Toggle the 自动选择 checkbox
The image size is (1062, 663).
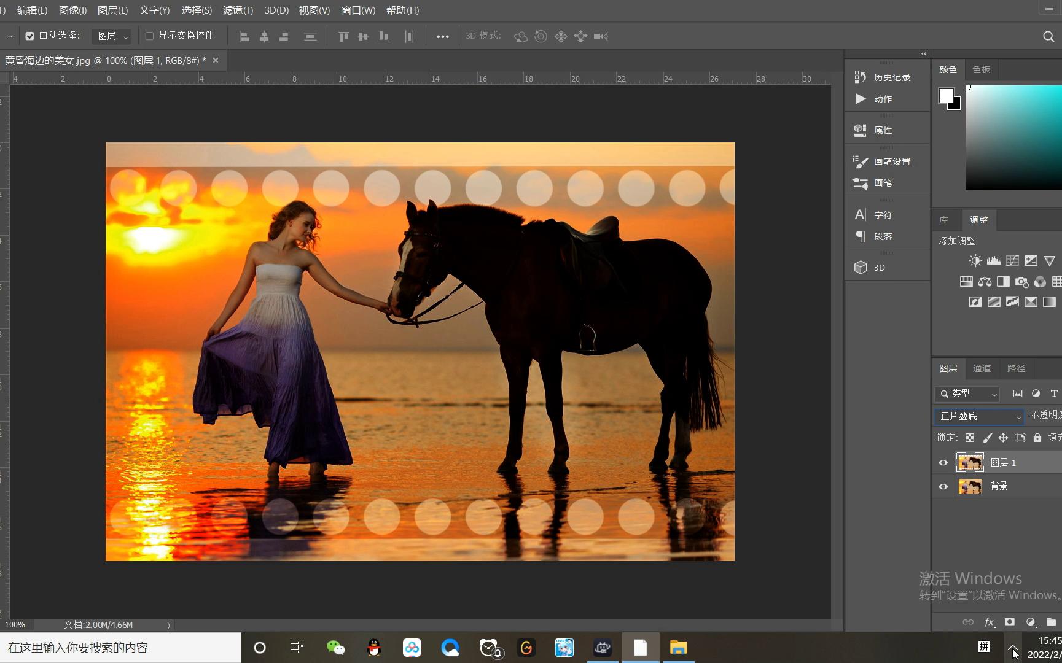[29, 36]
